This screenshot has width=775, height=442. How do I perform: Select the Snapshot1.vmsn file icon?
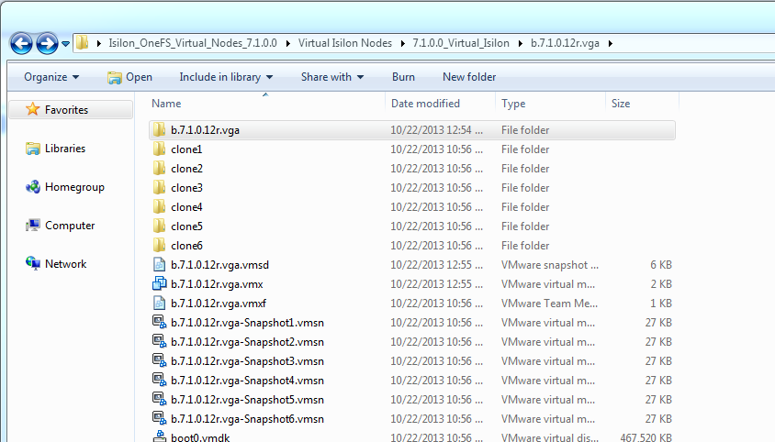(x=159, y=322)
